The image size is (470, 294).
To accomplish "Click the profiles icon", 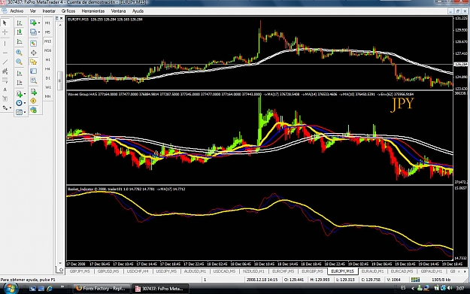I will [33, 32].
